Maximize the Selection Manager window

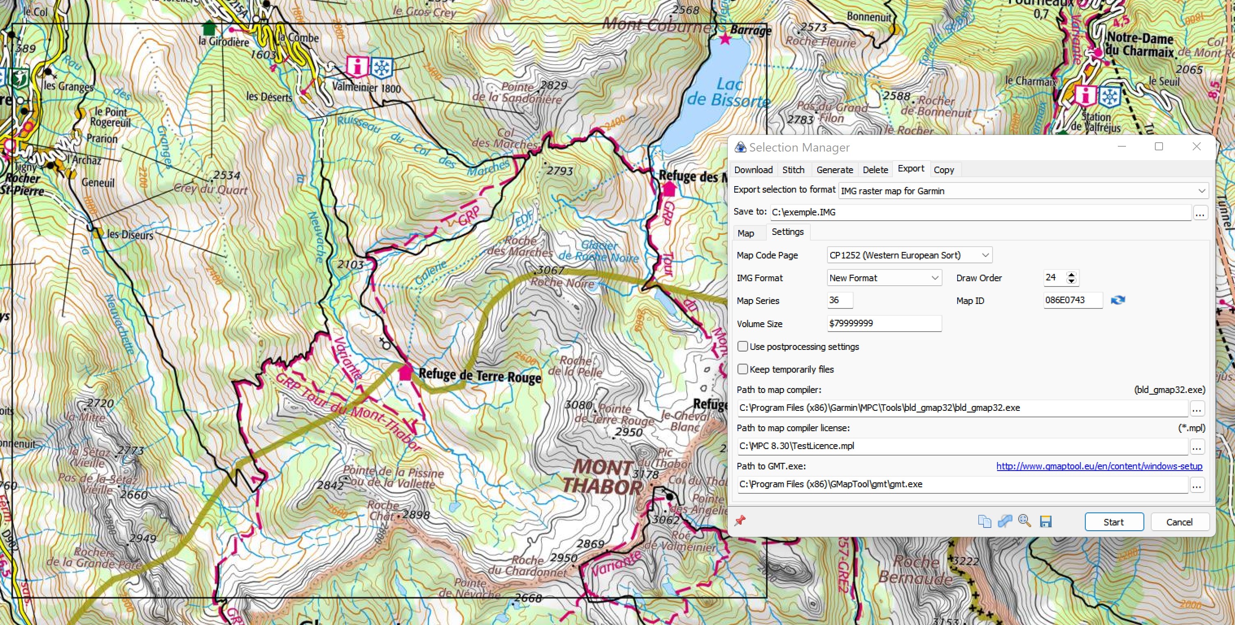click(x=1159, y=147)
